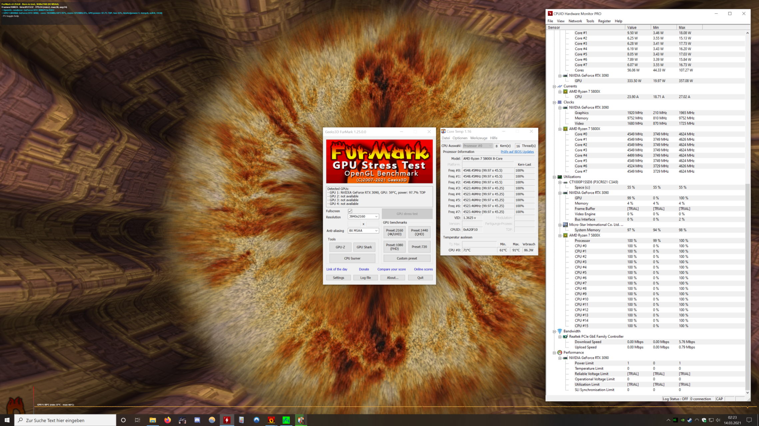759x426 pixels.
Task: Launch the CPU burner tool
Action: point(352,258)
